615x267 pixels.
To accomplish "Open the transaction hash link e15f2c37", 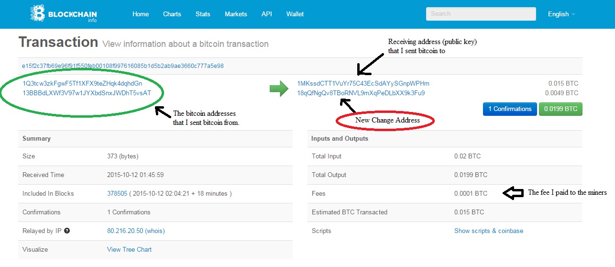I will [x=123, y=66].
